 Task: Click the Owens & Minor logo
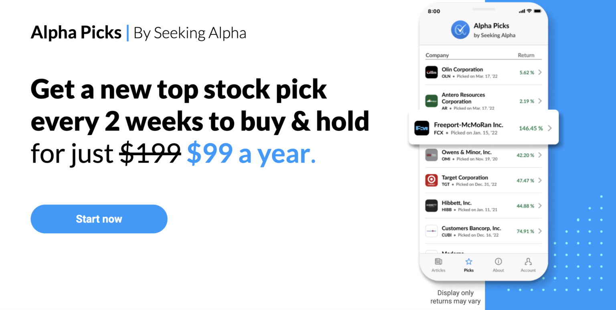point(432,155)
